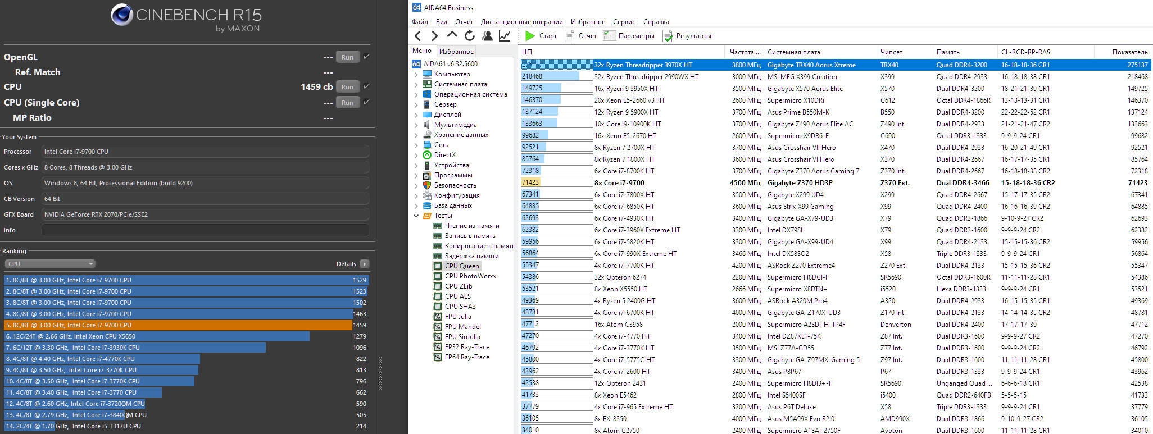
Task: Toggle the OpenGL test checkbox in Cinebench
Action: [366, 57]
